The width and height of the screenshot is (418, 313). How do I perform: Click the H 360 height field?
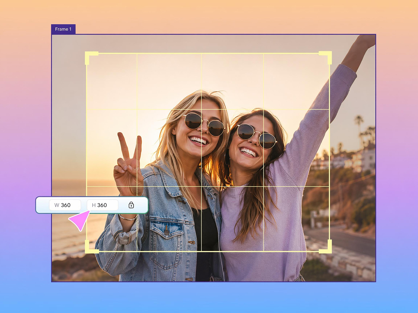[x=102, y=205]
